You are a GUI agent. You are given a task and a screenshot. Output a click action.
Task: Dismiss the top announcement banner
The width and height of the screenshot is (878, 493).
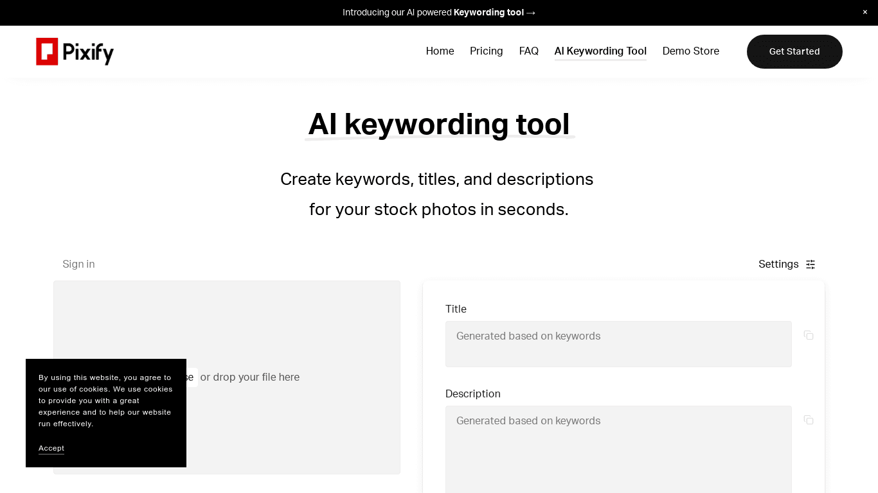865,12
